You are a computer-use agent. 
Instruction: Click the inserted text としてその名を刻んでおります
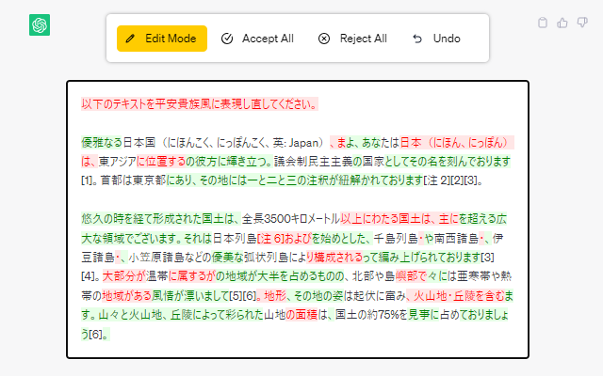(448, 162)
